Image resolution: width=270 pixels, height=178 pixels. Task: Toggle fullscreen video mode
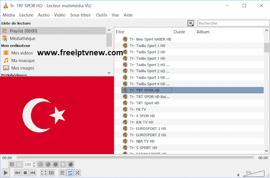[x=43, y=173]
